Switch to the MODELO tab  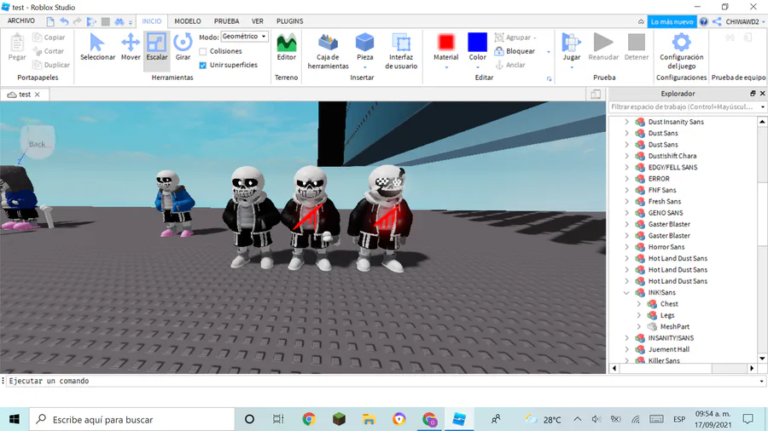[188, 21]
